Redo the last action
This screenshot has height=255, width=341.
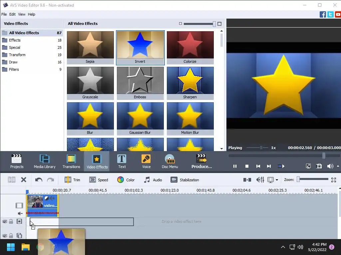click(51, 180)
